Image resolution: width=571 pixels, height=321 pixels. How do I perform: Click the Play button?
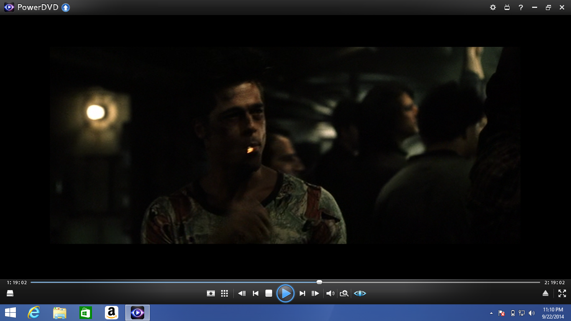coord(285,293)
